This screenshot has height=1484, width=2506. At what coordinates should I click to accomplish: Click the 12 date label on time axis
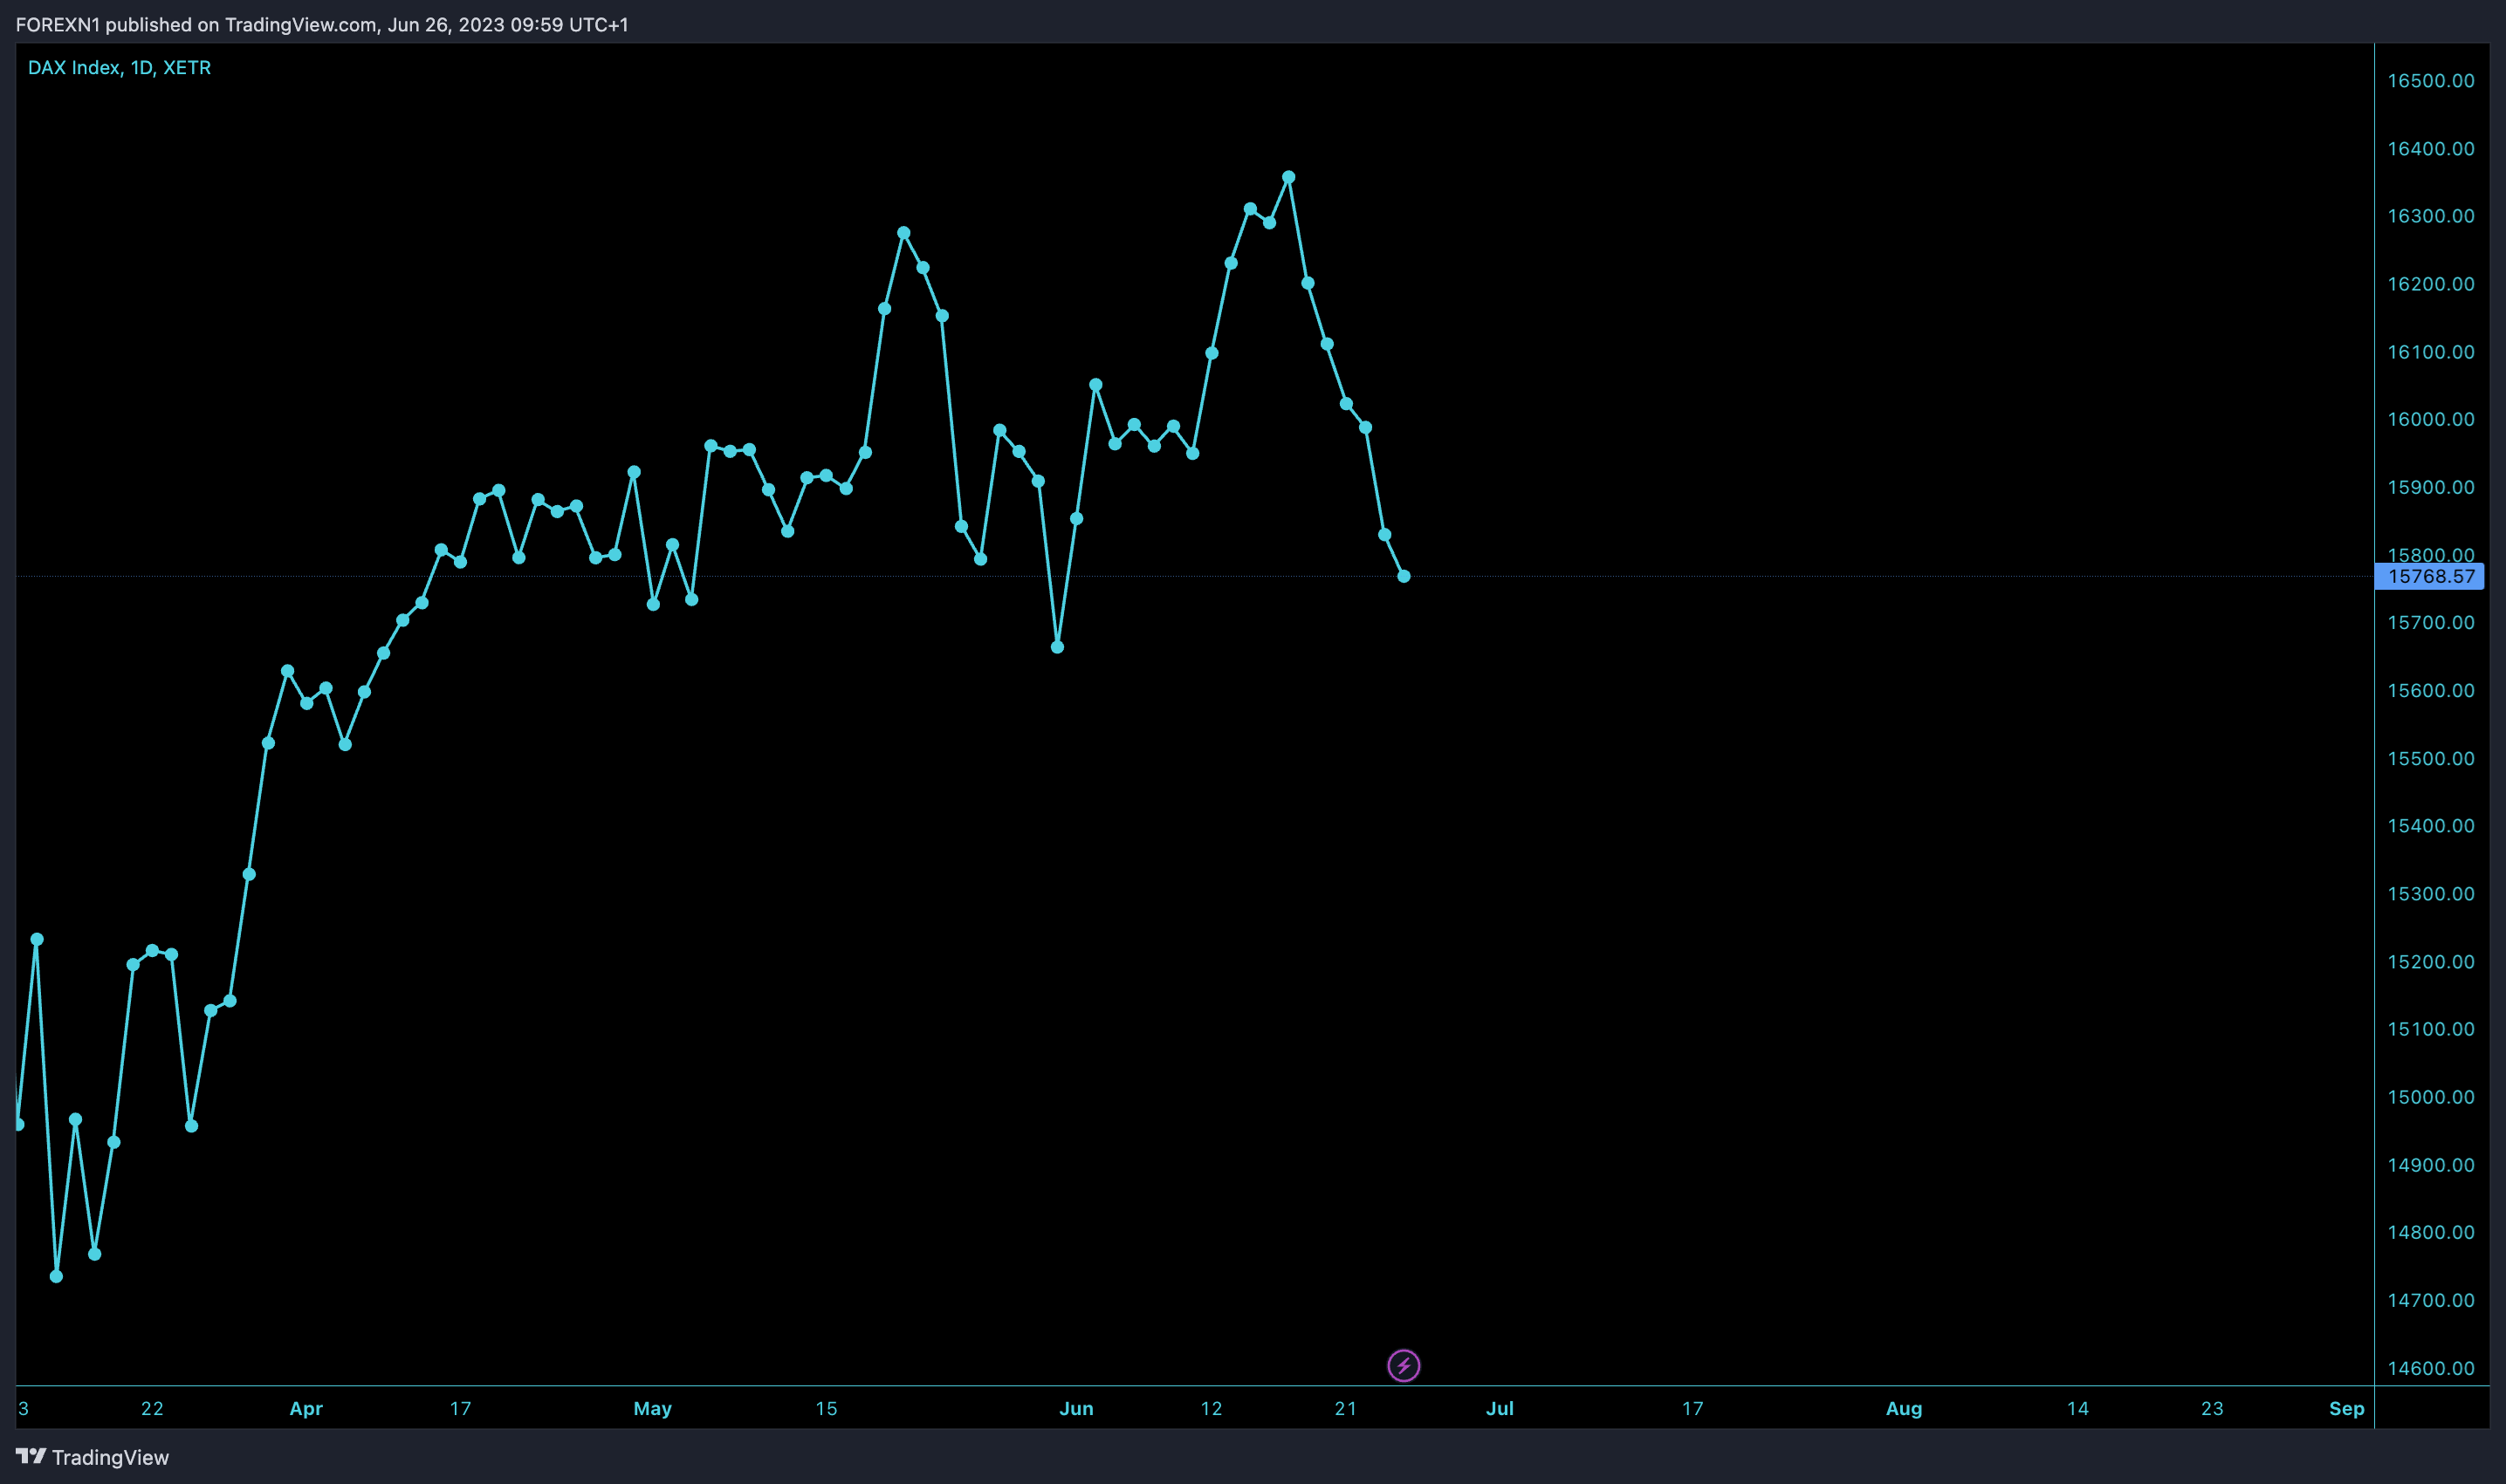pyautogui.click(x=1212, y=1409)
